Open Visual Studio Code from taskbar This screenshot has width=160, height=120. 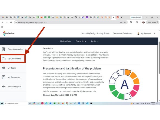(x=87, y=103)
